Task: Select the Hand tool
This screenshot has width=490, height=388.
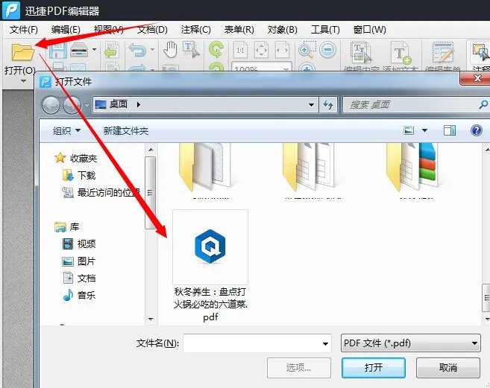Action: [x=171, y=50]
